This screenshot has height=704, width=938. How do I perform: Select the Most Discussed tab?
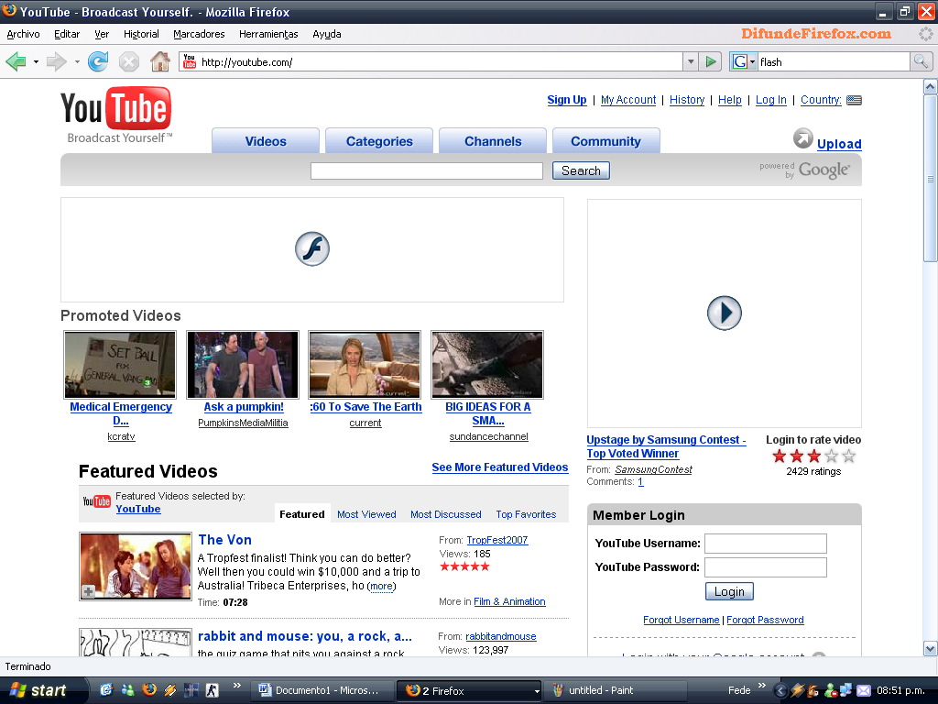(446, 514)
